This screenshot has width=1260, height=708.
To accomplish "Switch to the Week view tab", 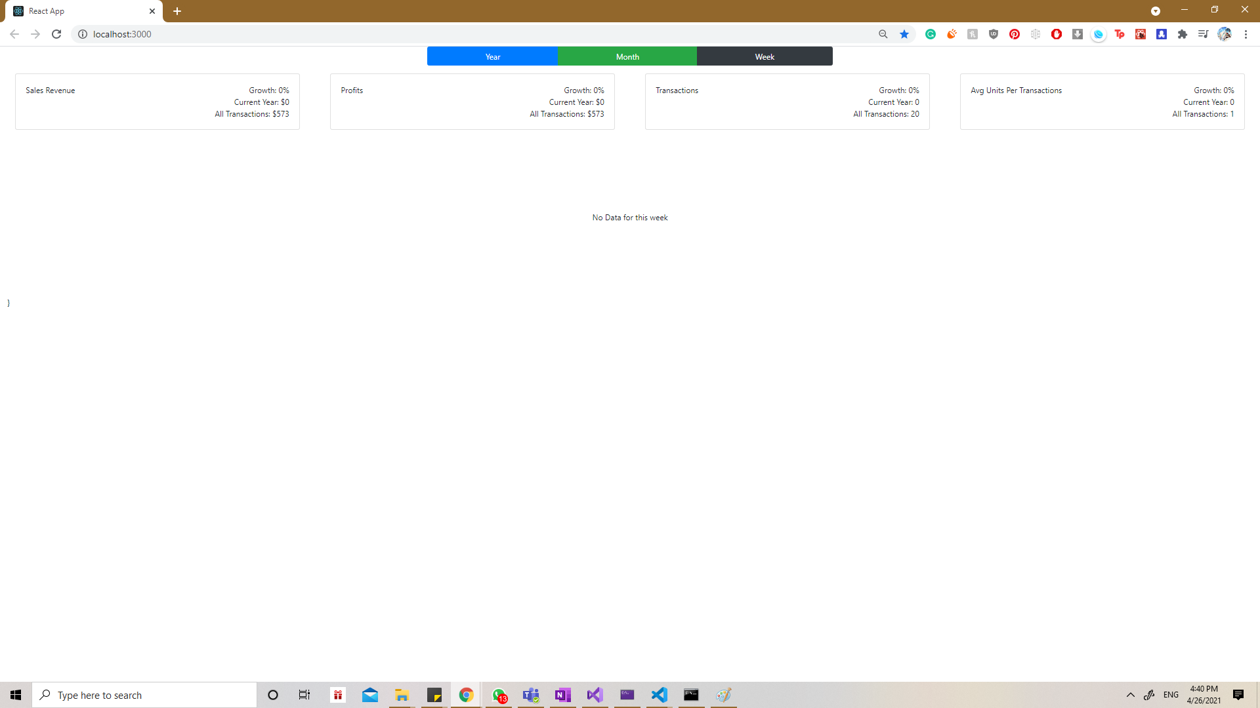I will tap(764, 56).
